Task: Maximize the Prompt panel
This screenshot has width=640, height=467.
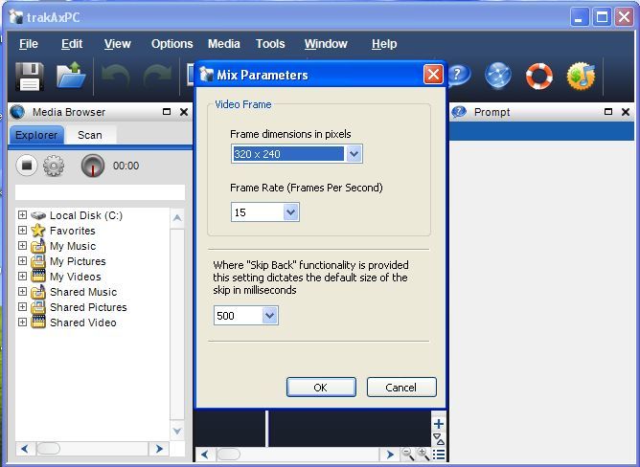Action: pos(608,112)
